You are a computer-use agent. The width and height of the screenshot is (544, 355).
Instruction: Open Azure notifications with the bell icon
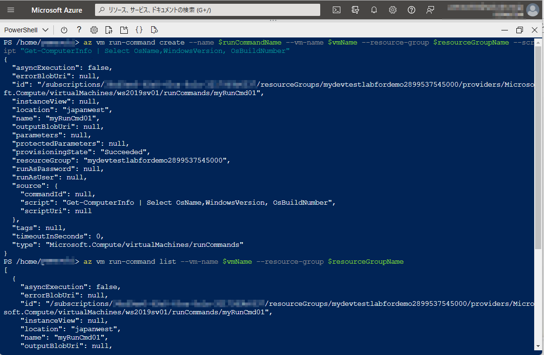tap(374, 9)
